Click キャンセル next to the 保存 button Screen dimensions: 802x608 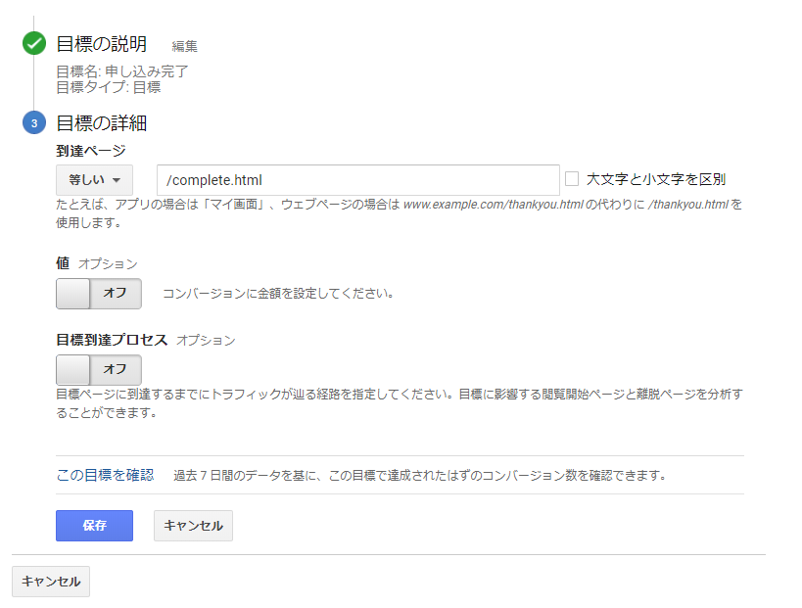[x=193, y=526]
